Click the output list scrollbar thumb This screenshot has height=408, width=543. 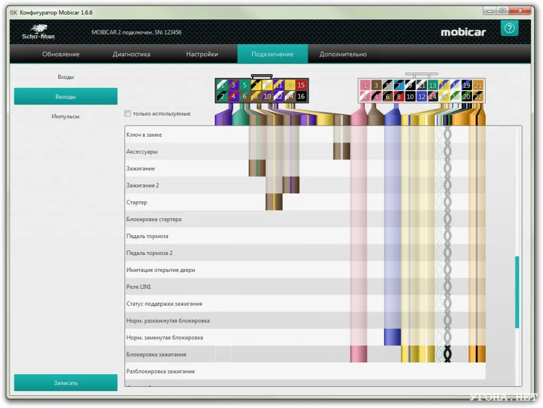tap(517, 292)
